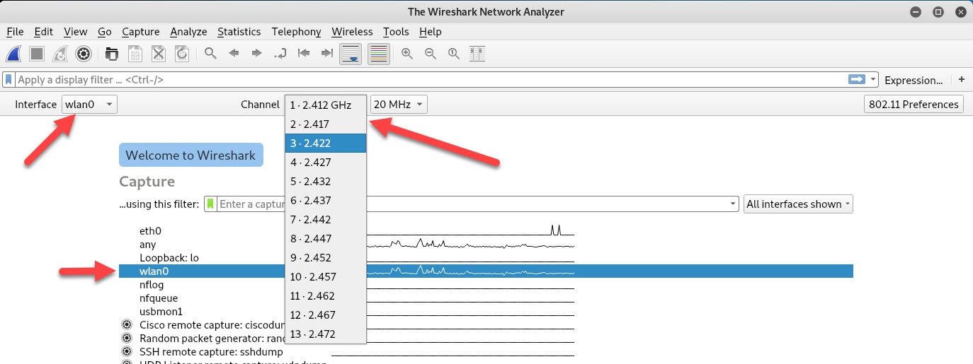Viewport: 973px width, 364px height.
Task: Click the display filter input field
Action: point(425,80)
